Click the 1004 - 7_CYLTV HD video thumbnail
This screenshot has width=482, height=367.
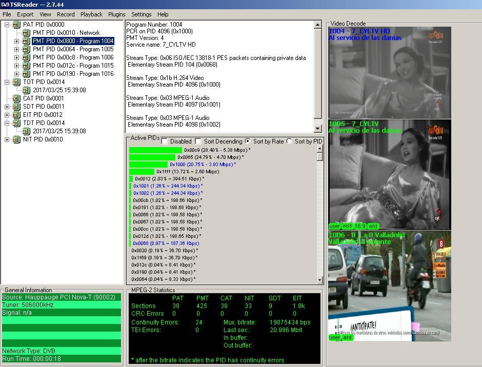coord(390,73)
